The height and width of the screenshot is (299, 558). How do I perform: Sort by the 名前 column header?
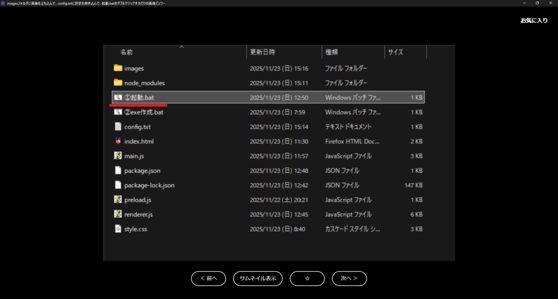(x=126, y=52)
